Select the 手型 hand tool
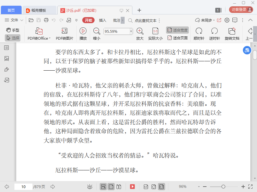257x192 pixels. click(13, 30)
